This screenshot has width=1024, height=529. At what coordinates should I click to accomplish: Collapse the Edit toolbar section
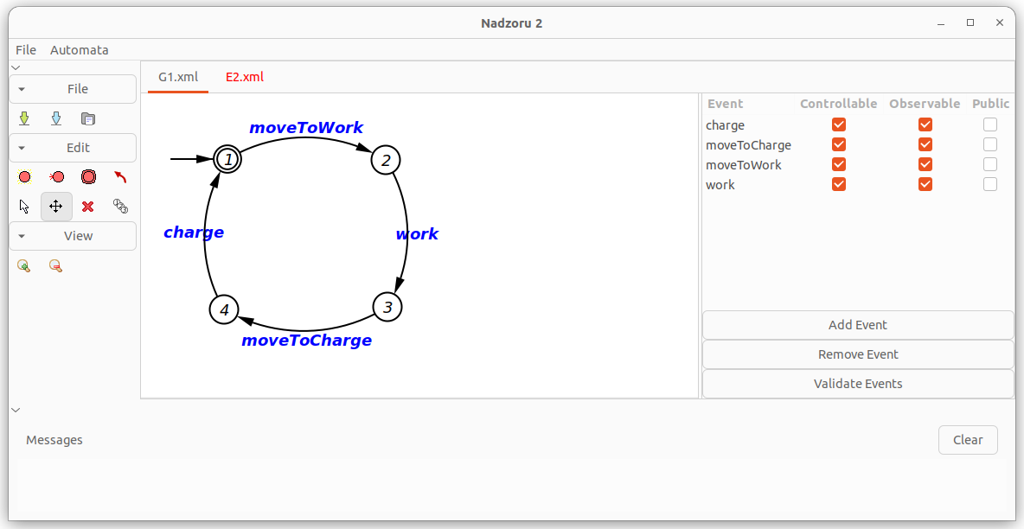pyautogui.click(x=73, y=148)
